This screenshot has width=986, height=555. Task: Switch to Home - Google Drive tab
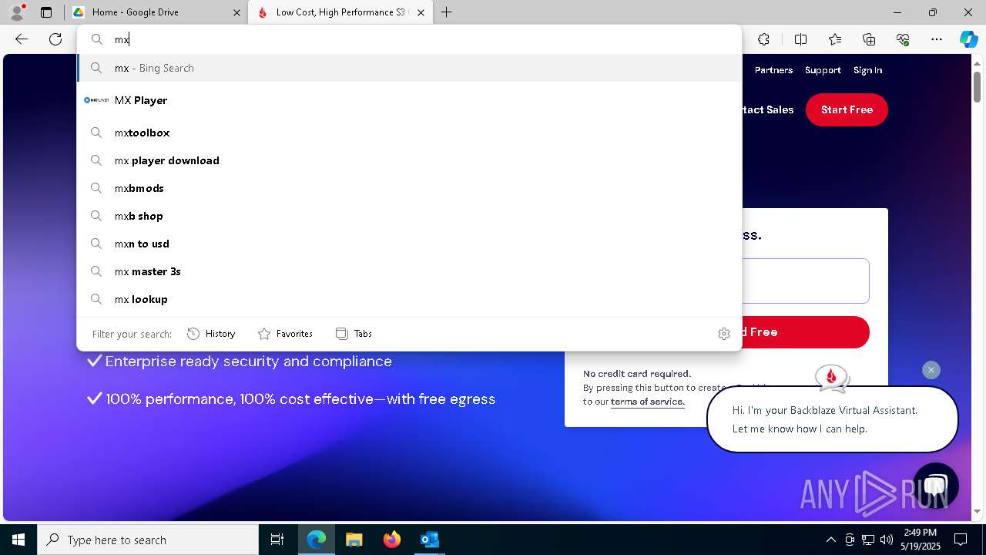pyautogui.click(x=155, y=12)
